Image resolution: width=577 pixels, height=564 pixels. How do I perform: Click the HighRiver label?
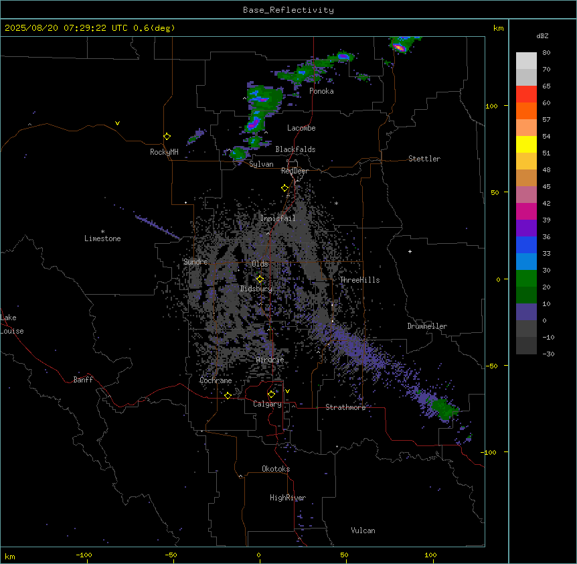pyautogui.click(x=288, y=498)
